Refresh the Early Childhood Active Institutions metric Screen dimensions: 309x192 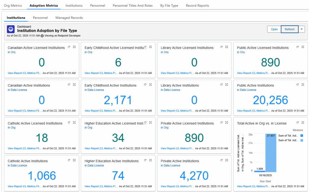(145, 85)
